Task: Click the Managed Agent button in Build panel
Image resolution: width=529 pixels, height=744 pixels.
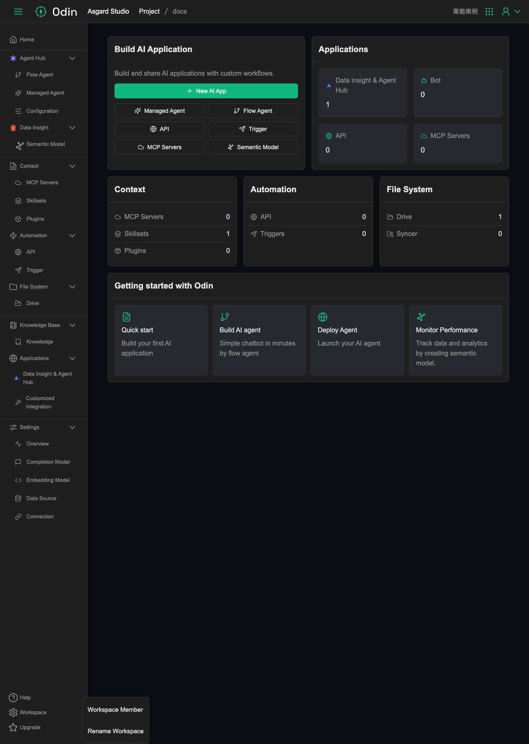Action: (160, 111)
